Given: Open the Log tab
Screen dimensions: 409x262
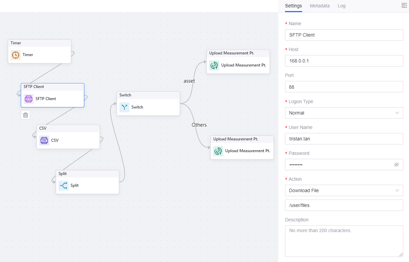Looking at the screenshot, I should 341,6.
